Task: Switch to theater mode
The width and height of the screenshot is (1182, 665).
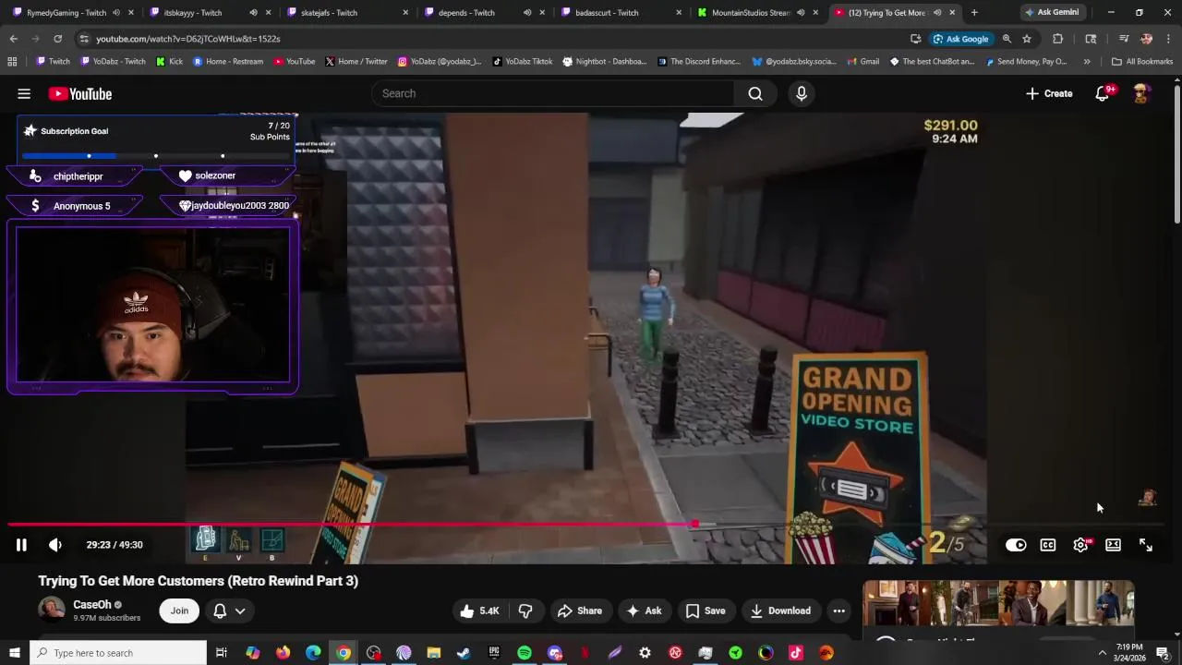Action: coord(1114,545)
